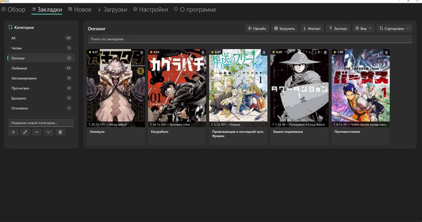Go to the Загрузки tab
The image size is (422, 222).
(x=112, y=9)
